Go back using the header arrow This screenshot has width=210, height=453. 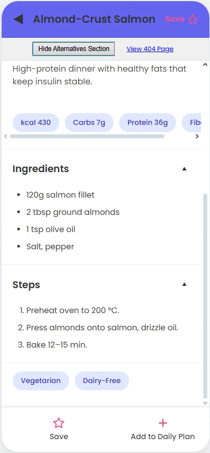[18, 19]
